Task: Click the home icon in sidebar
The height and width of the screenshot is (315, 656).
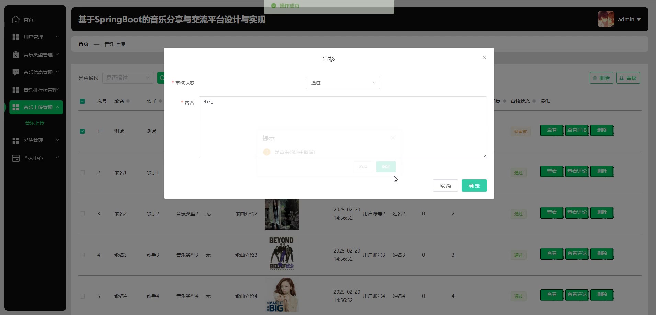Action: (x=16, y=20)
